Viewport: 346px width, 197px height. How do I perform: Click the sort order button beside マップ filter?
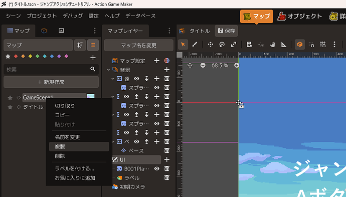click(80, 45)
